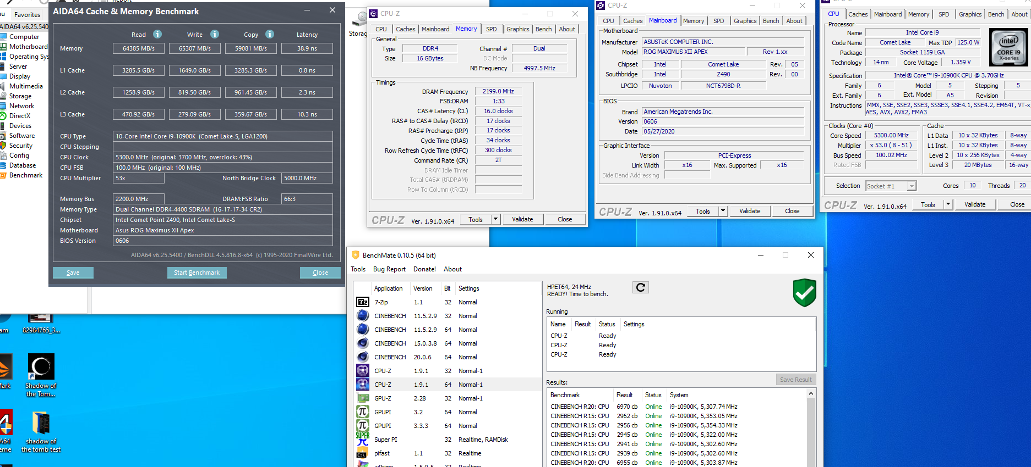Open the Favorites tab in AIDA64
This screenshot has width=1031, height=467.
[x=27, y=15]
